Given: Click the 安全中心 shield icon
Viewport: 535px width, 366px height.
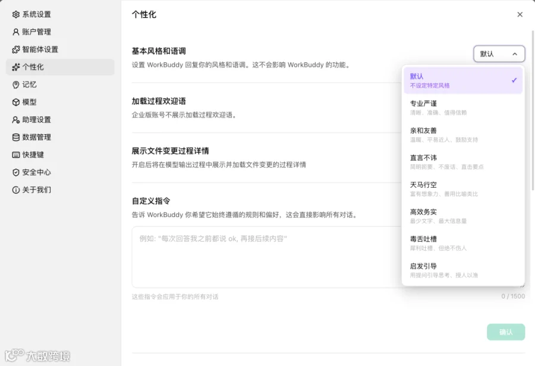Looking at the screenshot, I should 15,172.
